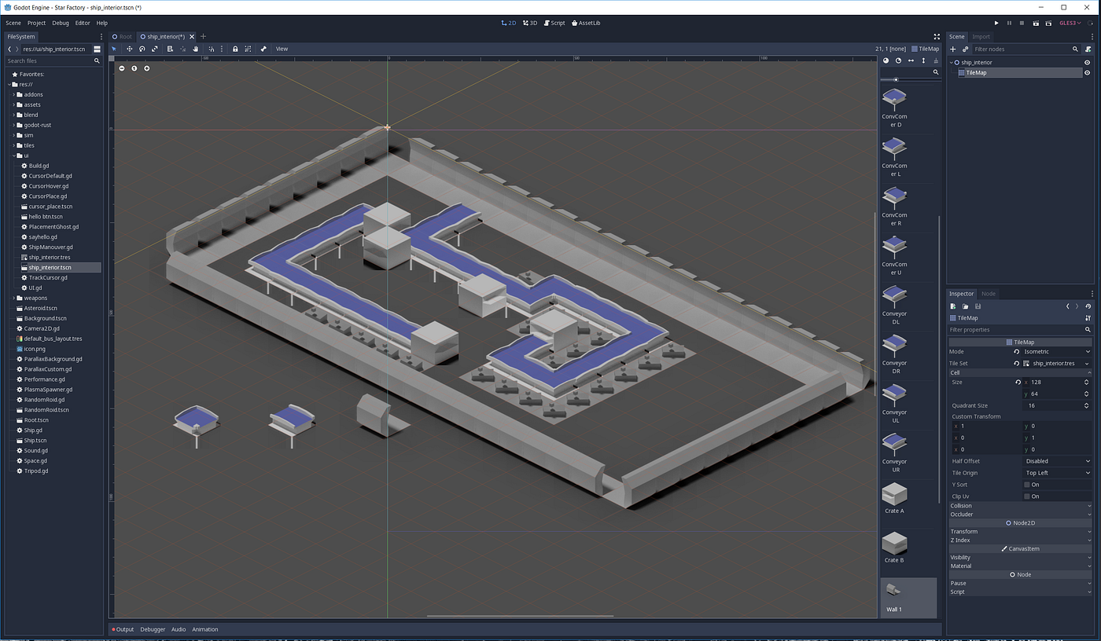Open the Editor menu

(x=83, y=23)
